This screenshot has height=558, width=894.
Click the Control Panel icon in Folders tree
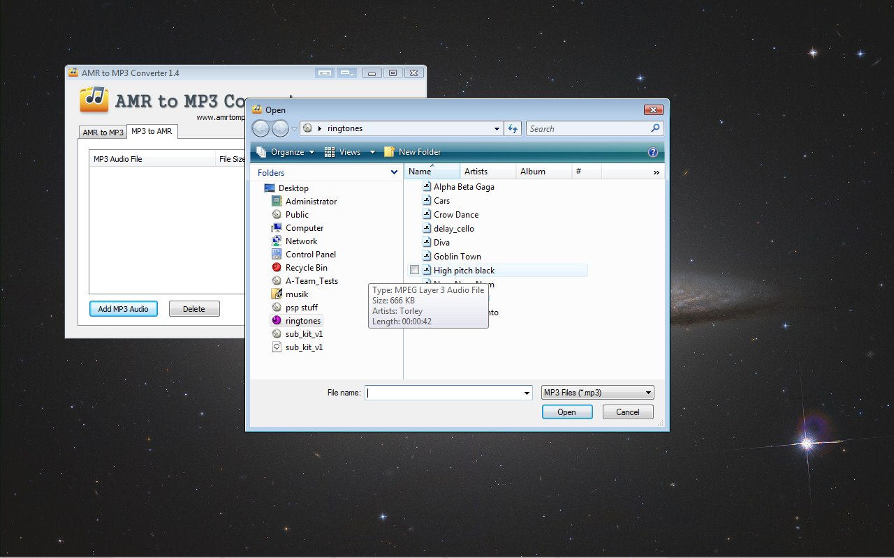point(277,255)
